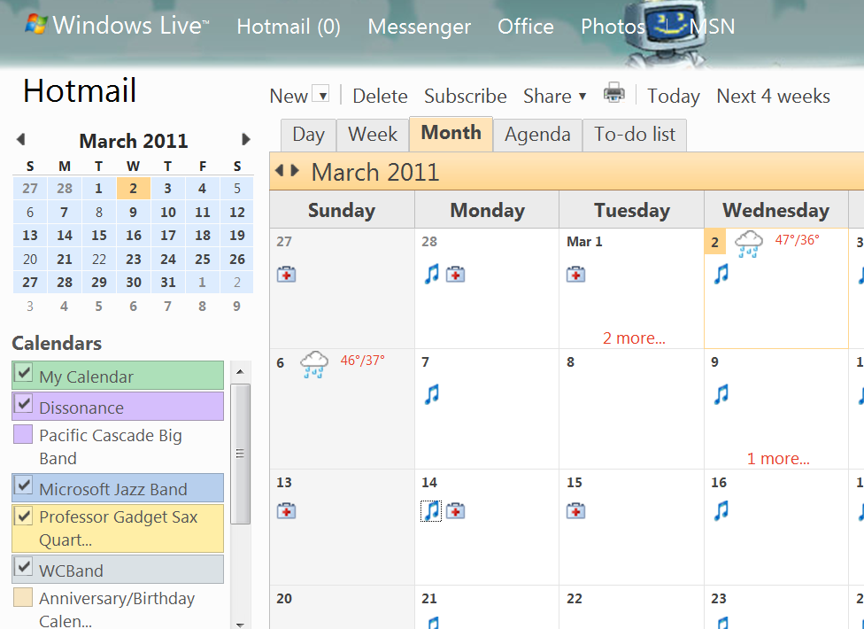Disable the WCBand calendar checkbox
The image size is (864, 629).
point(24,568)
